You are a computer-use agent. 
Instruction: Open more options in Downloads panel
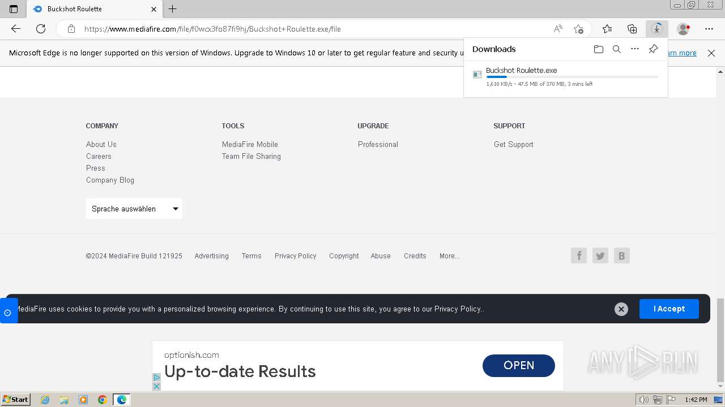[x=635, y=49]
